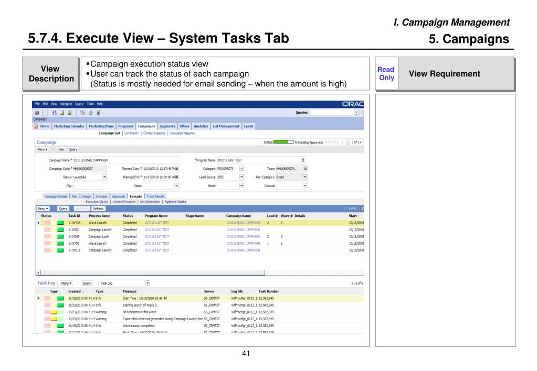Click yellow warning indicator for No recipients message
This screenshot has width=537, height=371.
click(53, 311)
